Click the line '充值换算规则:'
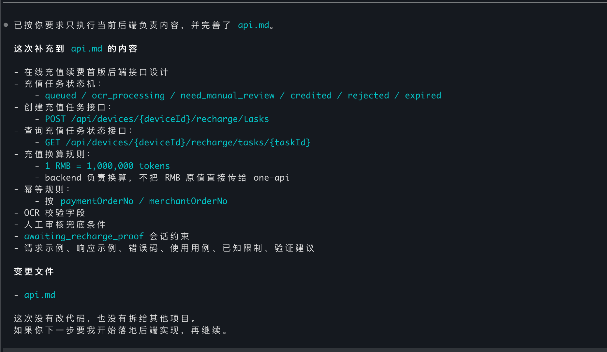This screenshot has height=352, width=607. pos(57,154)
